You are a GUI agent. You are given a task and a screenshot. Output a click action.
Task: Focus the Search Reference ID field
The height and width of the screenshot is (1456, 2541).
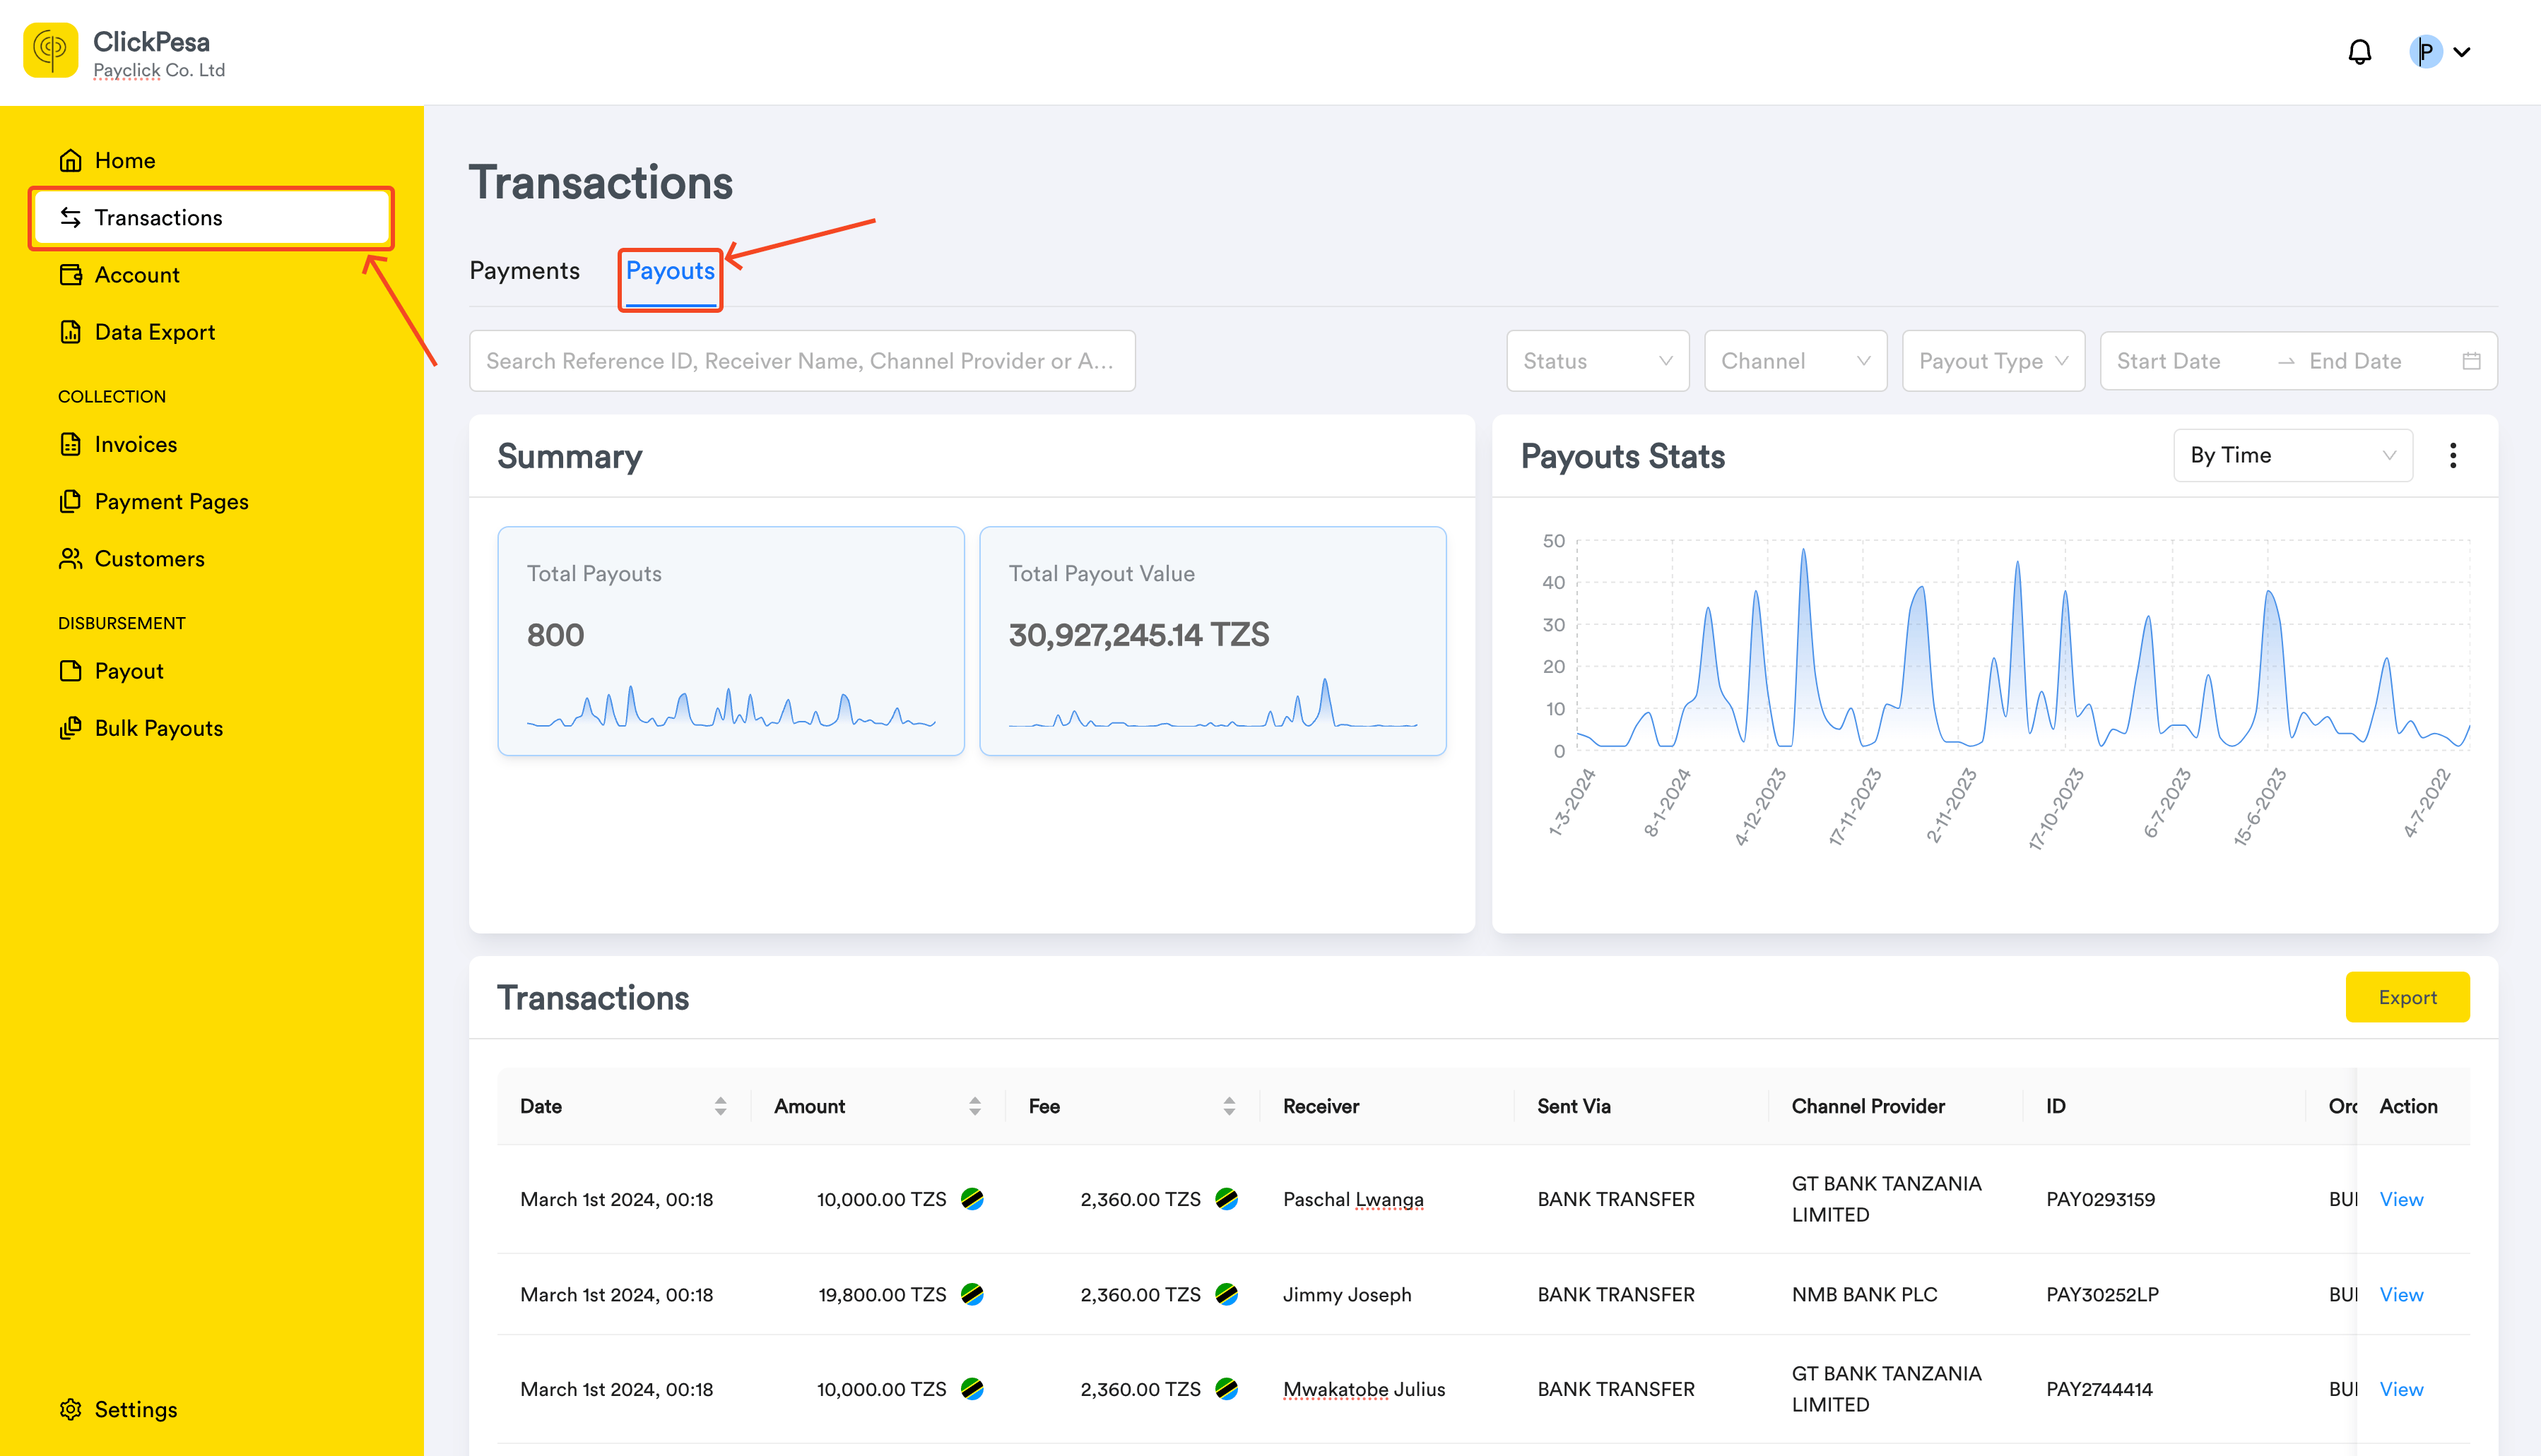(x=802, y=361)
